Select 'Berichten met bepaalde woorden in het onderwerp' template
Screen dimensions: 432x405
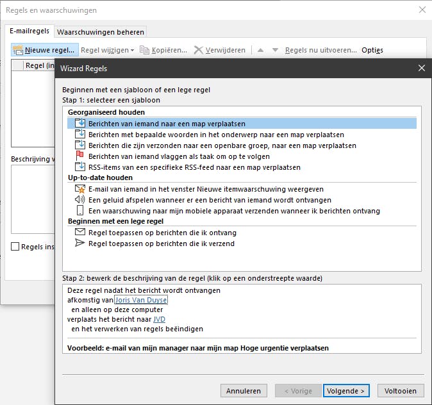pos(242,135)
